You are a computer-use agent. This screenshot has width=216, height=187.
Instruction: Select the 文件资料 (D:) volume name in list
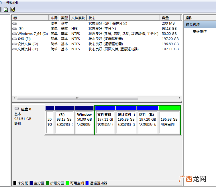[28, 49]
